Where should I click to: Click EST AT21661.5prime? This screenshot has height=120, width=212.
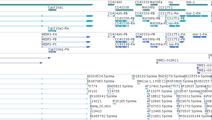pyautogui.click(x=160, y=116)
